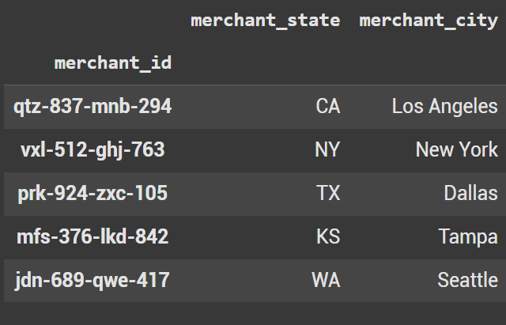This screenshot has height=325, width=506.
Task: Click the merchant_state column header
Action: (x=266, y=21)
